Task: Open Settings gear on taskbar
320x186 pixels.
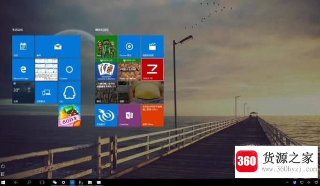Action: 63,183
